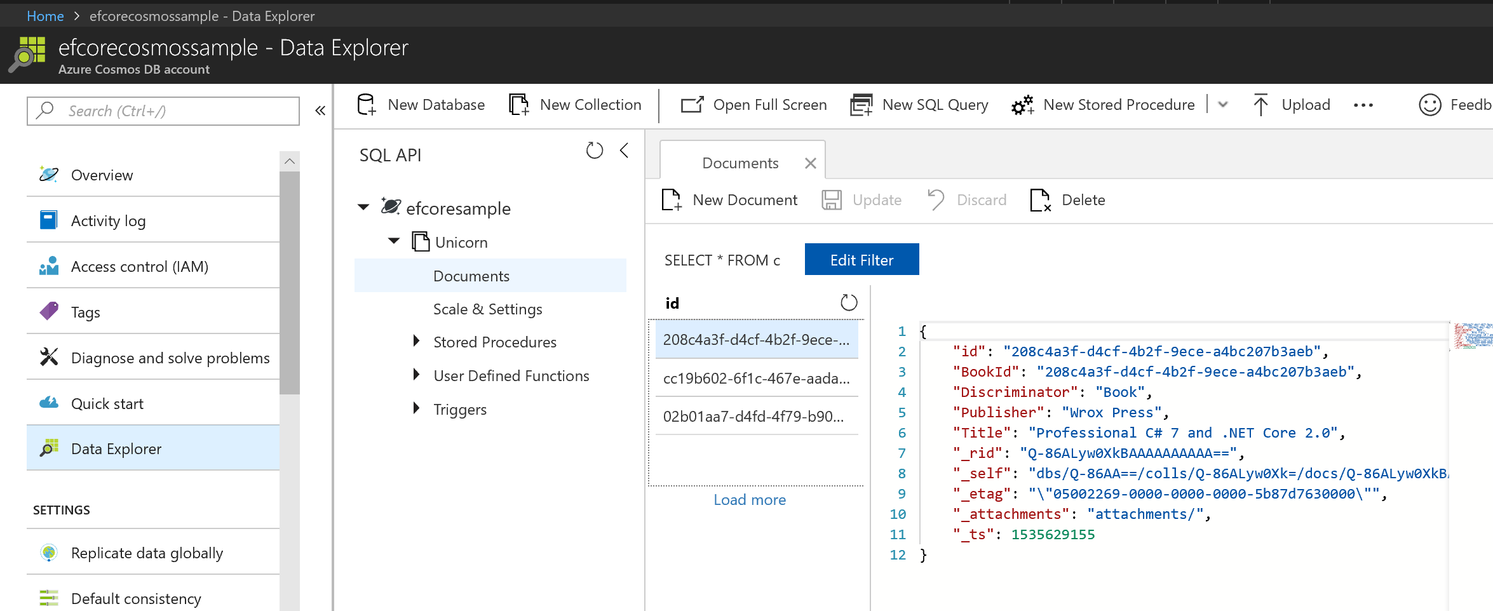Click the id column header
The image size is (1493, 611).
(672, 303)
